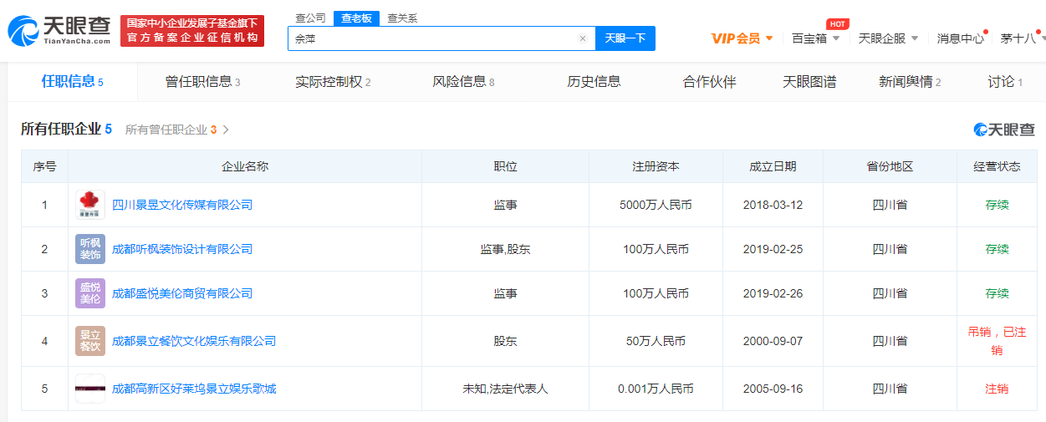Open 成都高新区好莱坞景立娱乐歌城 link
Image resolution: width=1046 pixels, height=422 pixels.
pyautogui.click(x=194, y=389)
